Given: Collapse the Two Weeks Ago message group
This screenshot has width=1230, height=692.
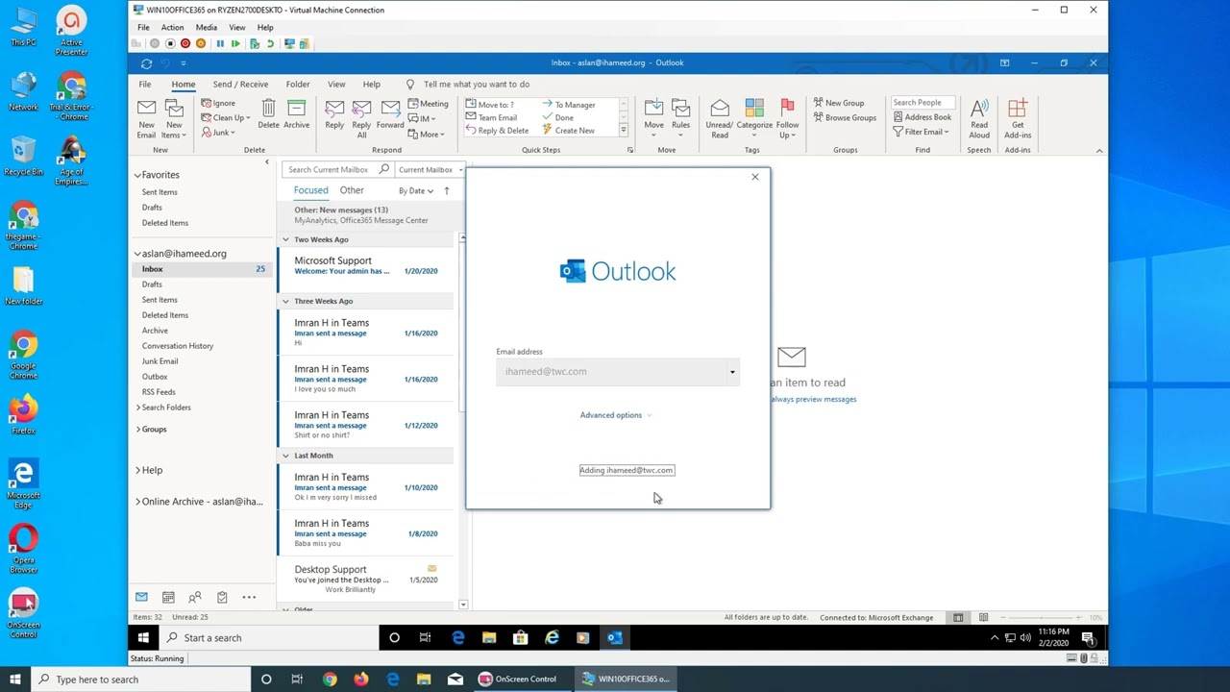Looking at the screenshot, I should pyautogui.click(x=285, y=239).
